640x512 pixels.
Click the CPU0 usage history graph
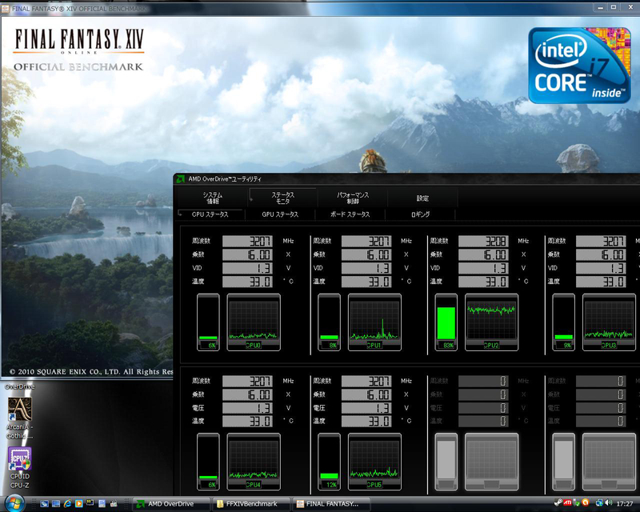254,322
